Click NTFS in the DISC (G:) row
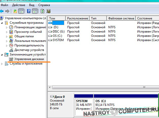This screenshot has width=159, height=118. click(x=112, y=32)
